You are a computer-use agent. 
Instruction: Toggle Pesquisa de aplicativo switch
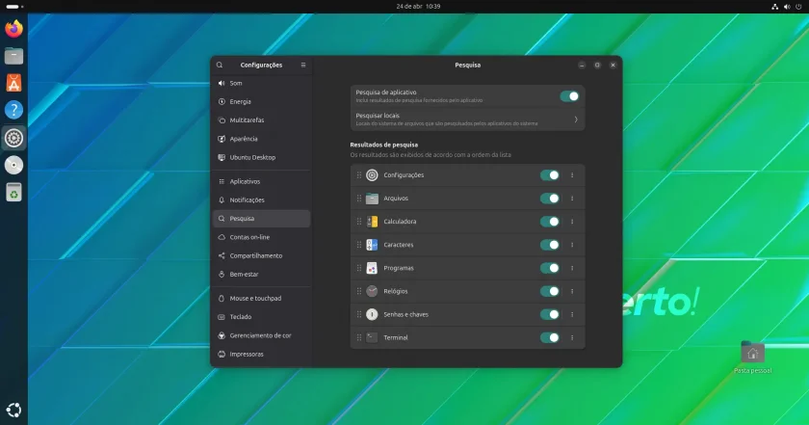pyautogui.click(x=569, y=96)
